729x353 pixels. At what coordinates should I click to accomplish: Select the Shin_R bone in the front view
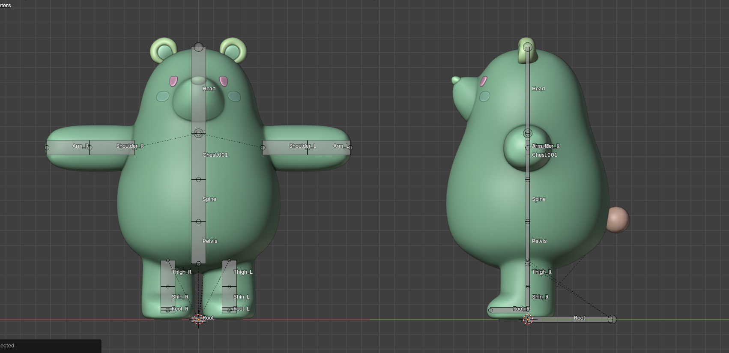click(167, 297)
